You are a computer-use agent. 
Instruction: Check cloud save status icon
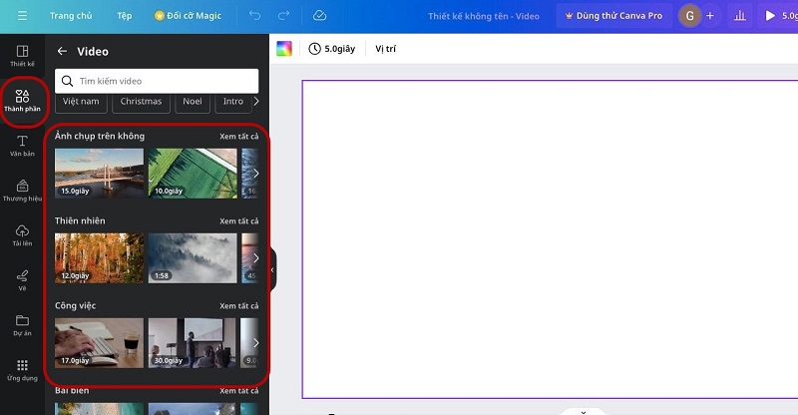click(x=319, y=16)
